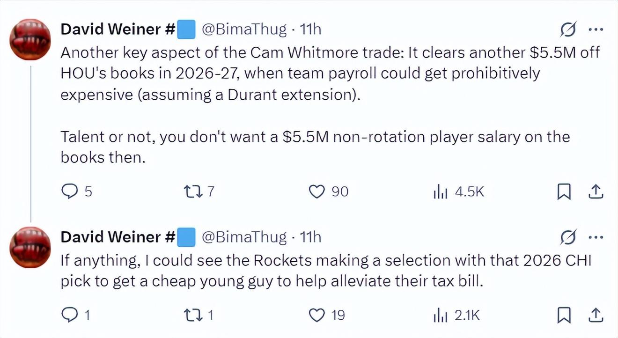The width and height of the screenshot is (618, 338).
Task: Reply to the 2026 CHI pick tweet
Action: point(70,316)
